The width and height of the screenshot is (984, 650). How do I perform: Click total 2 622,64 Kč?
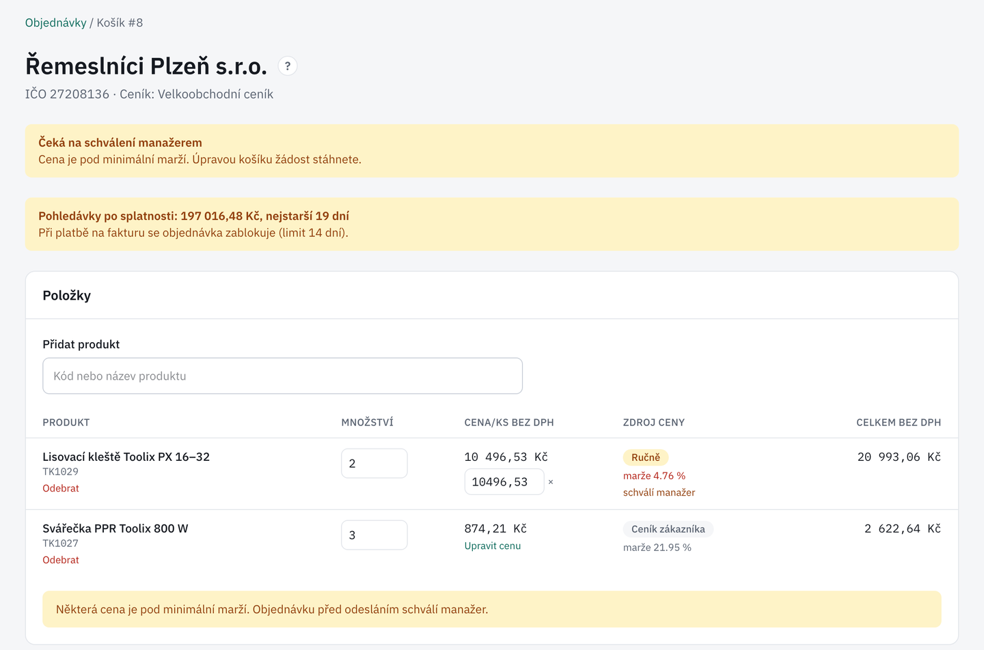tap(903, 528)
